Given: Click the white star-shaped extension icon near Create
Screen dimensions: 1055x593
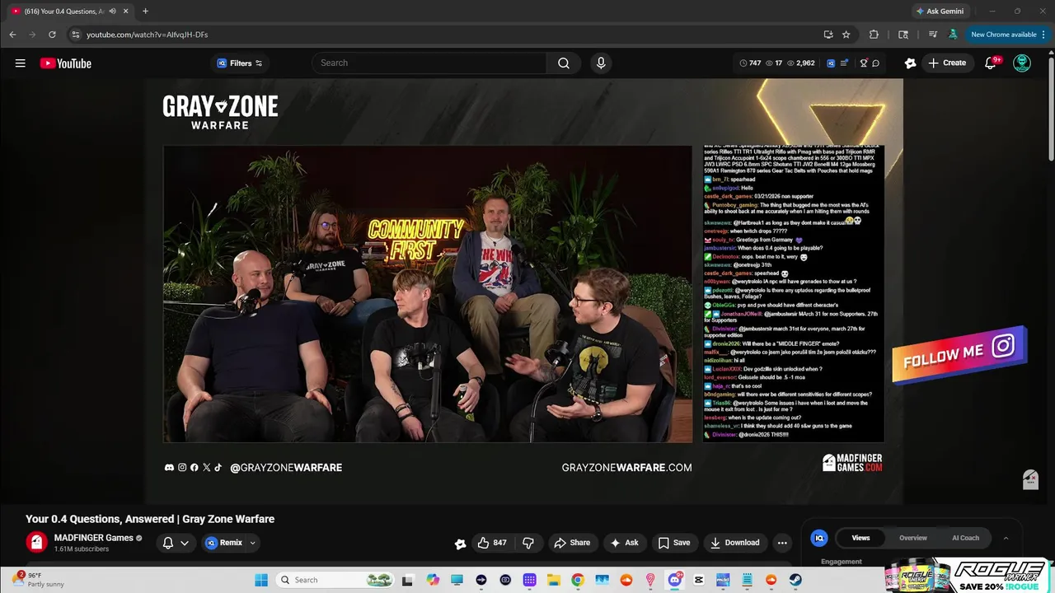Looking at the screenshot, I should (910, 63).
